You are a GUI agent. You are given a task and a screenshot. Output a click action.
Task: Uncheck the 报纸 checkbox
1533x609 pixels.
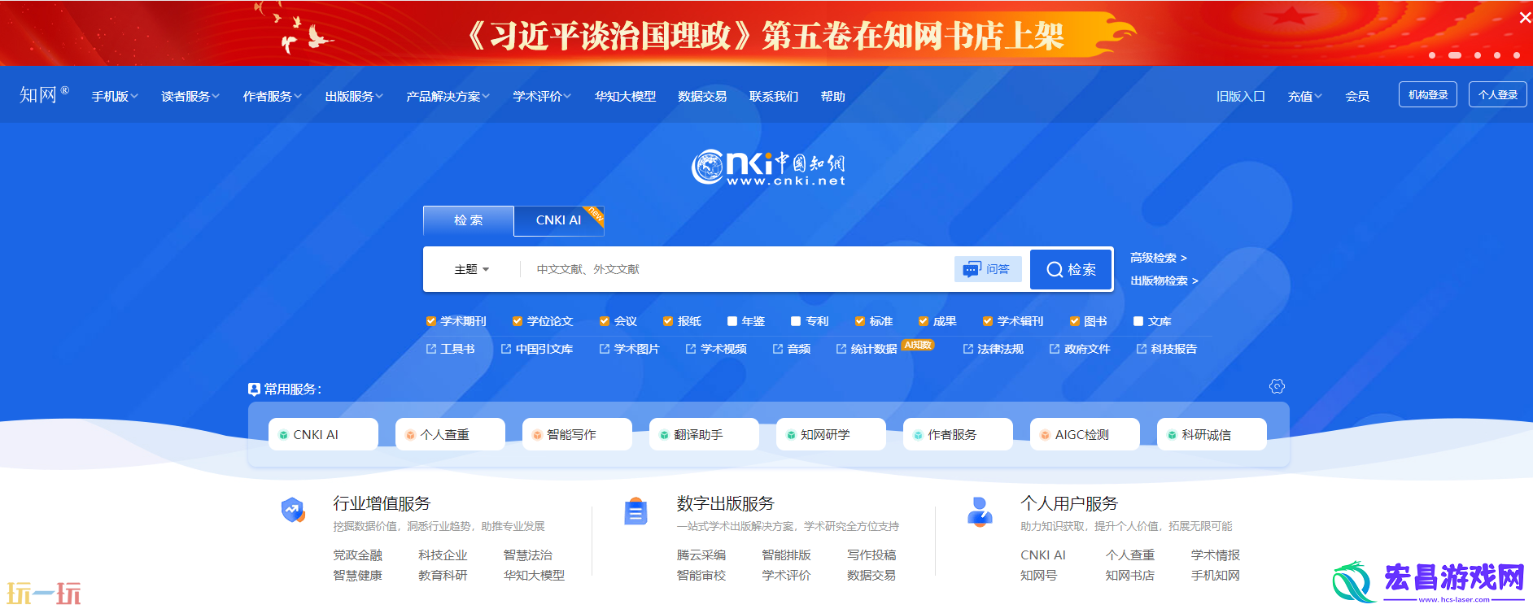tap(668, 321)
